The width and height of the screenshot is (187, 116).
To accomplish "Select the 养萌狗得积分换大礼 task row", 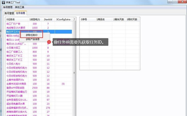I will point(39,112).
